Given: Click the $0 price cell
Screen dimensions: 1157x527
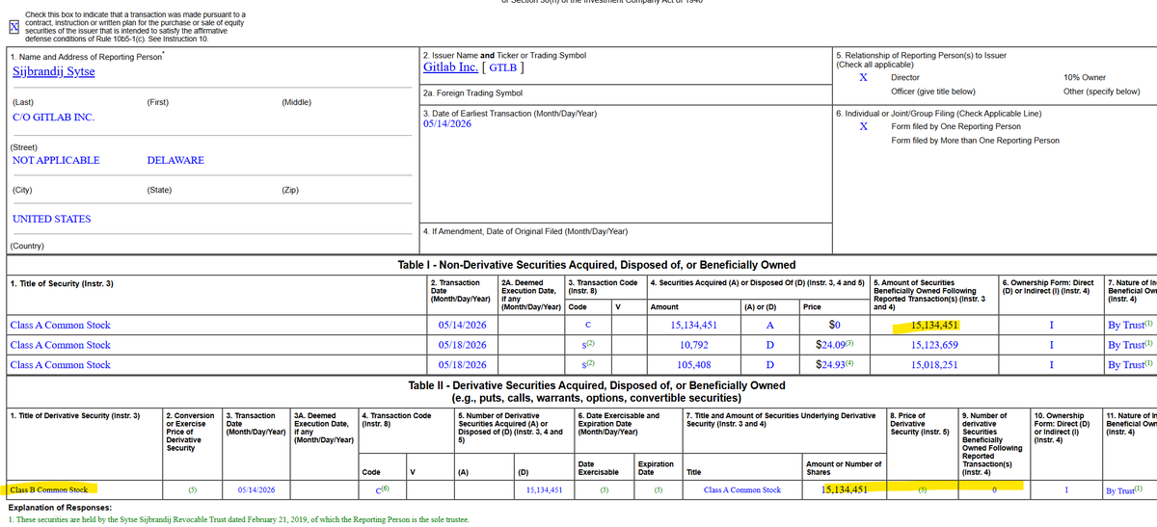Looking at the screenshot, I should coord(834,326).
